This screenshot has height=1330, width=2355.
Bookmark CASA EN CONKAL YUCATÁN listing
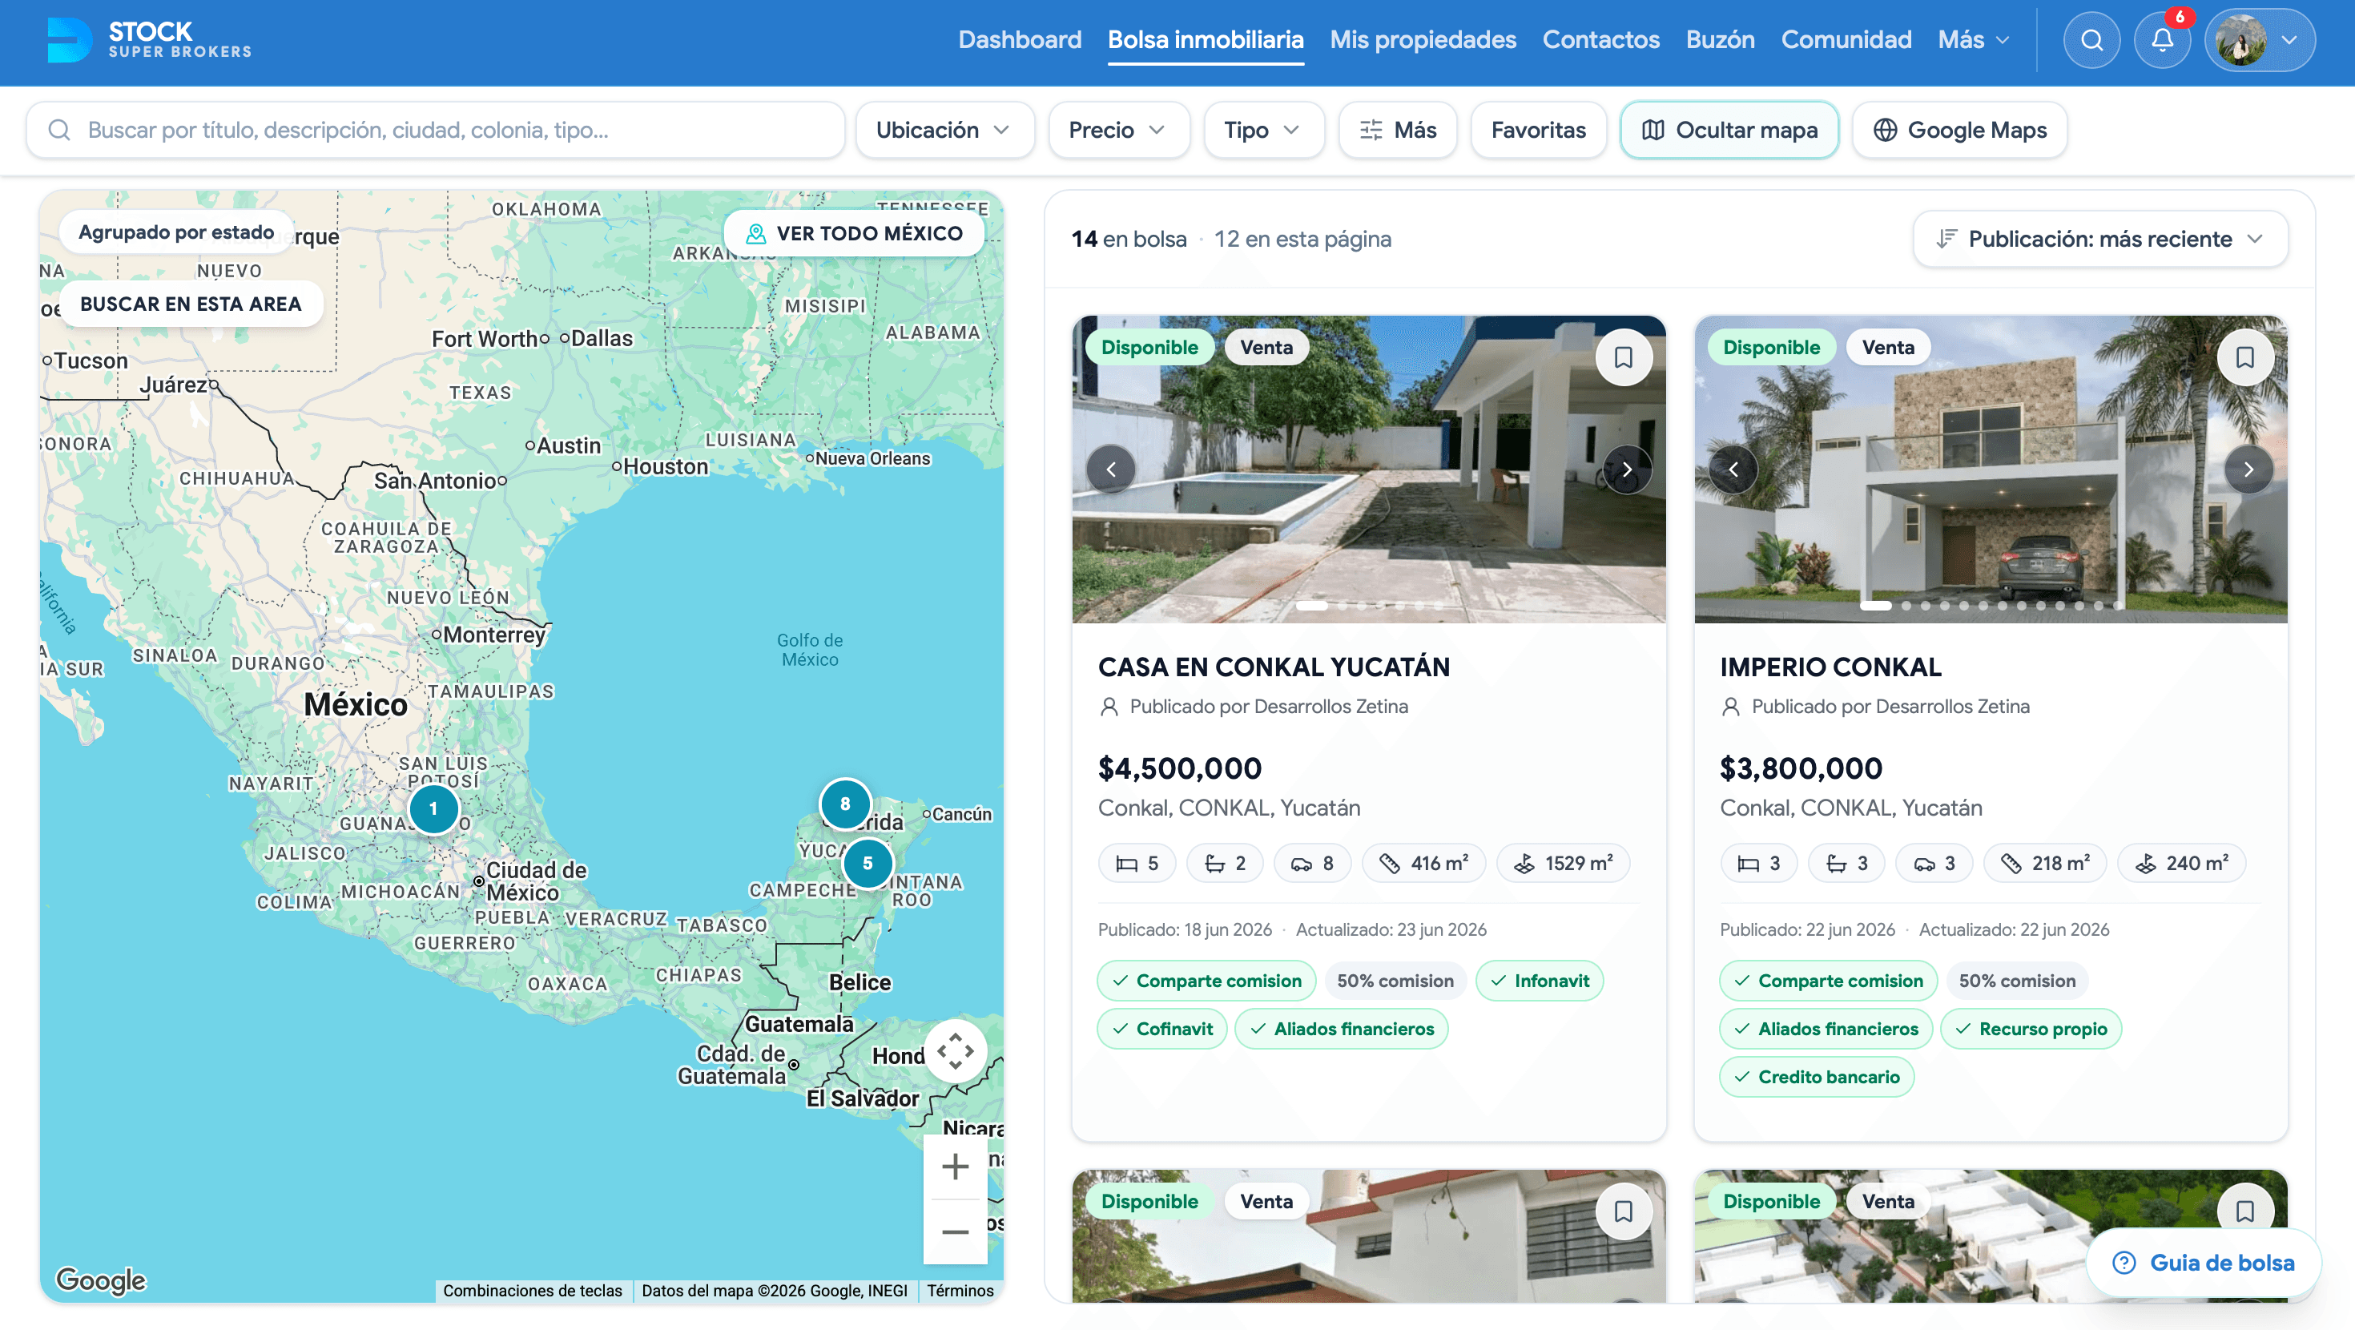[1623, 357]
